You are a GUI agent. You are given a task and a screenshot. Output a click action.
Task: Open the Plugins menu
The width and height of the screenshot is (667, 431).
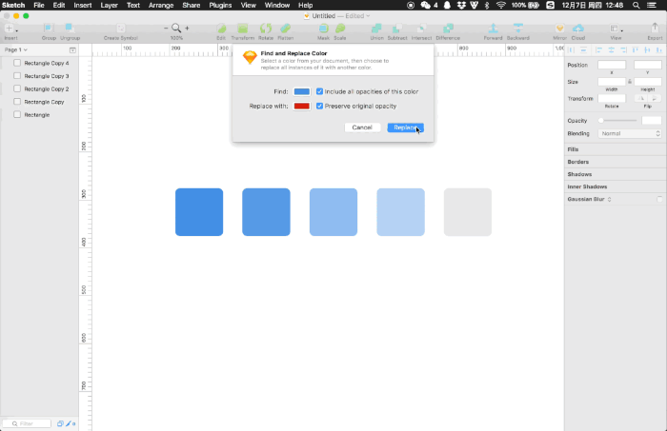[220, 5]
